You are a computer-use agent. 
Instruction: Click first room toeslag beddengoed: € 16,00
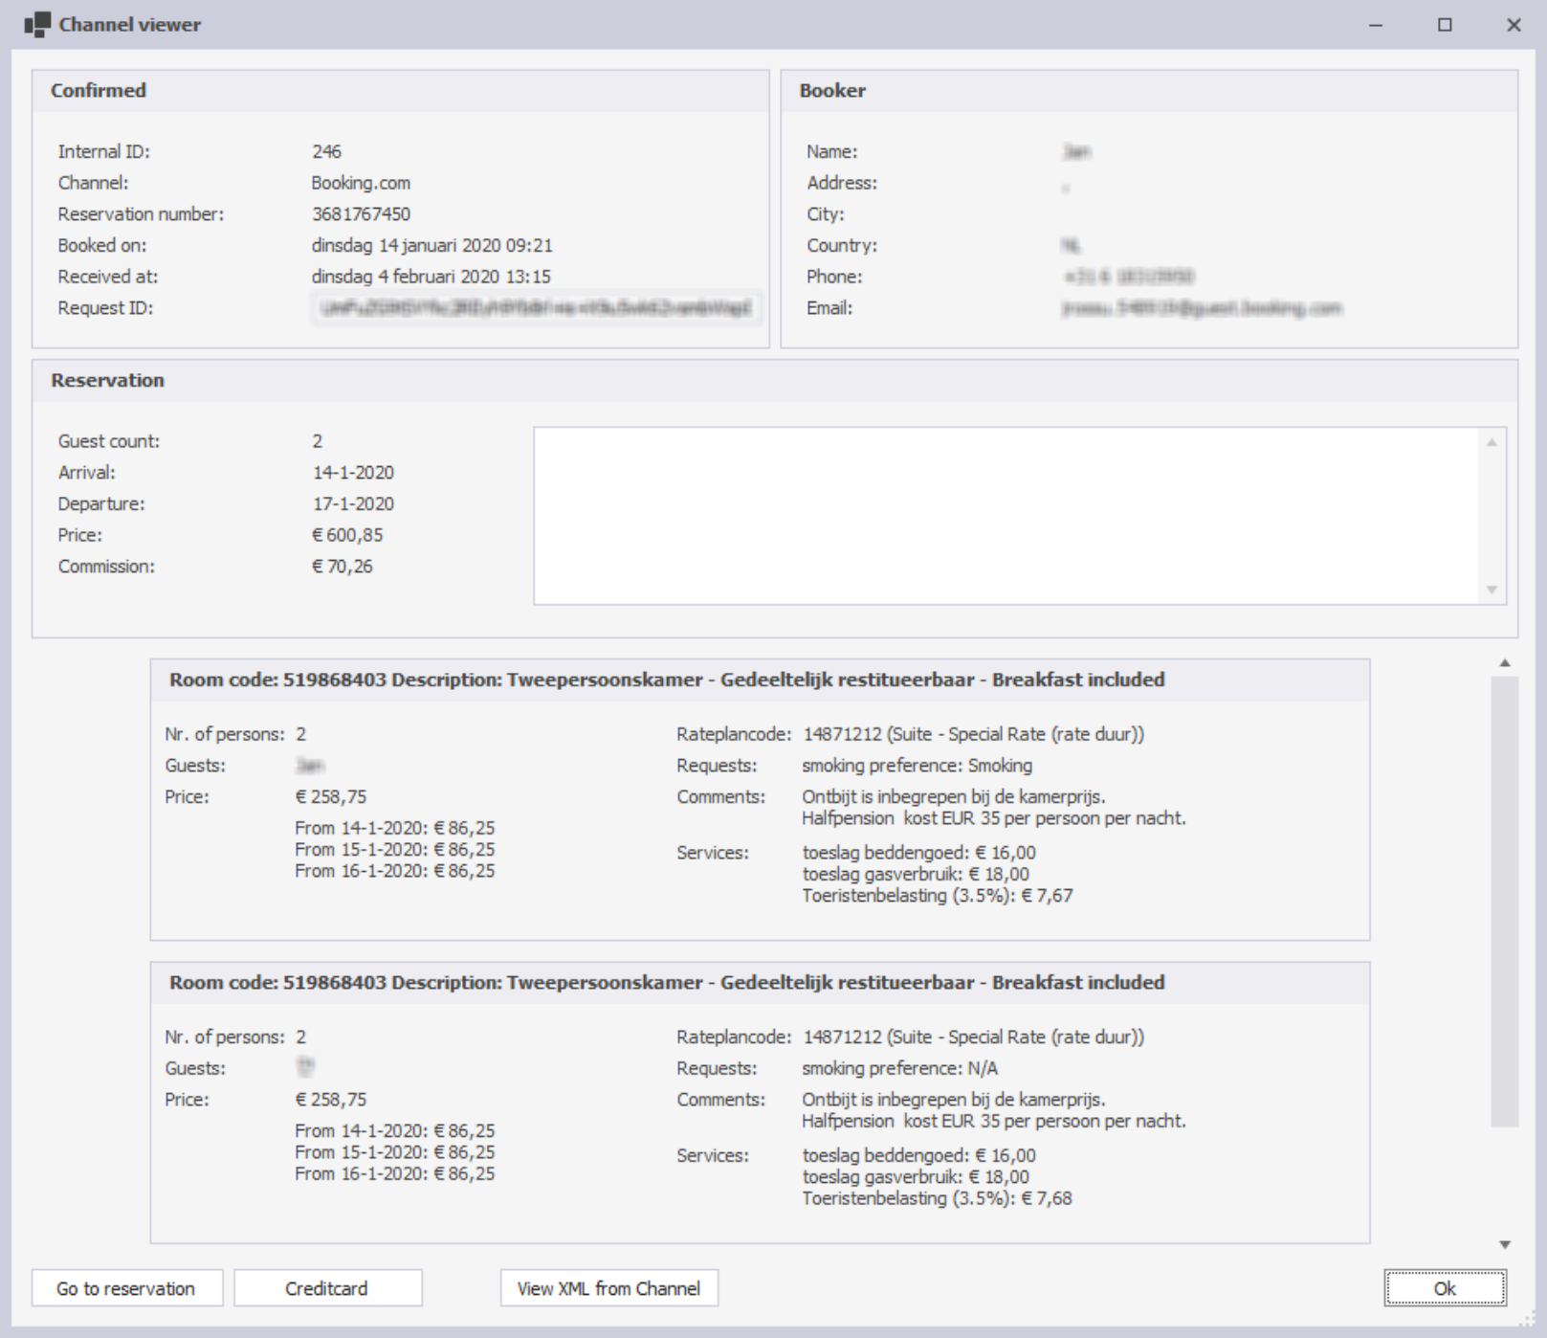click(918, 853)
